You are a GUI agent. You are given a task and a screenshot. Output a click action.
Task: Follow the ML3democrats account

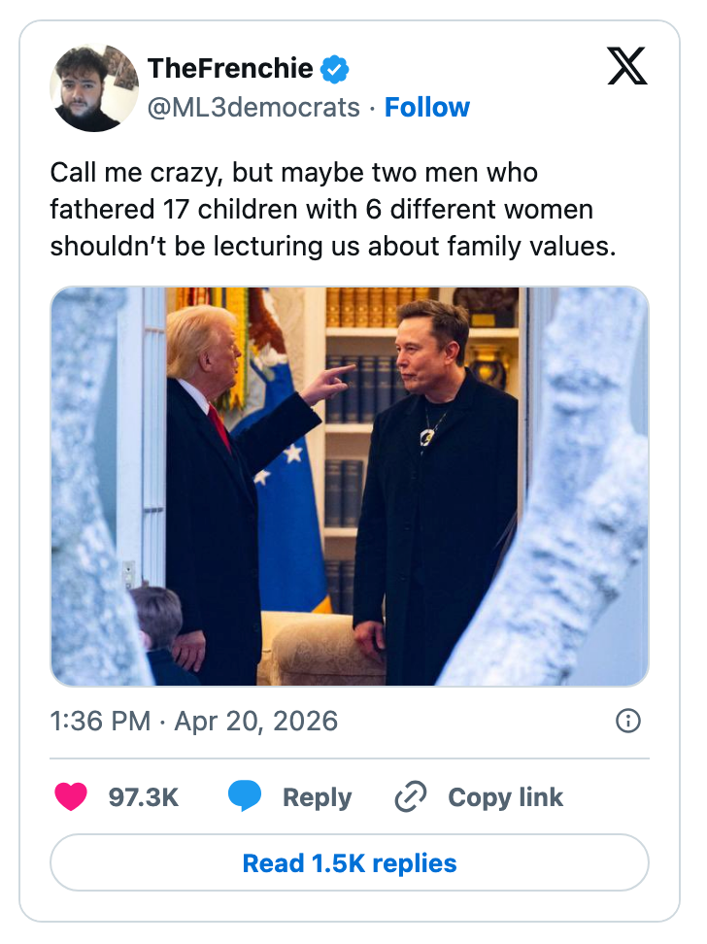(x=427, y=107)
